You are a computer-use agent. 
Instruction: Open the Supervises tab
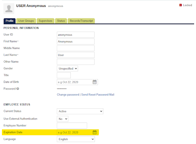tap(46, 21)
